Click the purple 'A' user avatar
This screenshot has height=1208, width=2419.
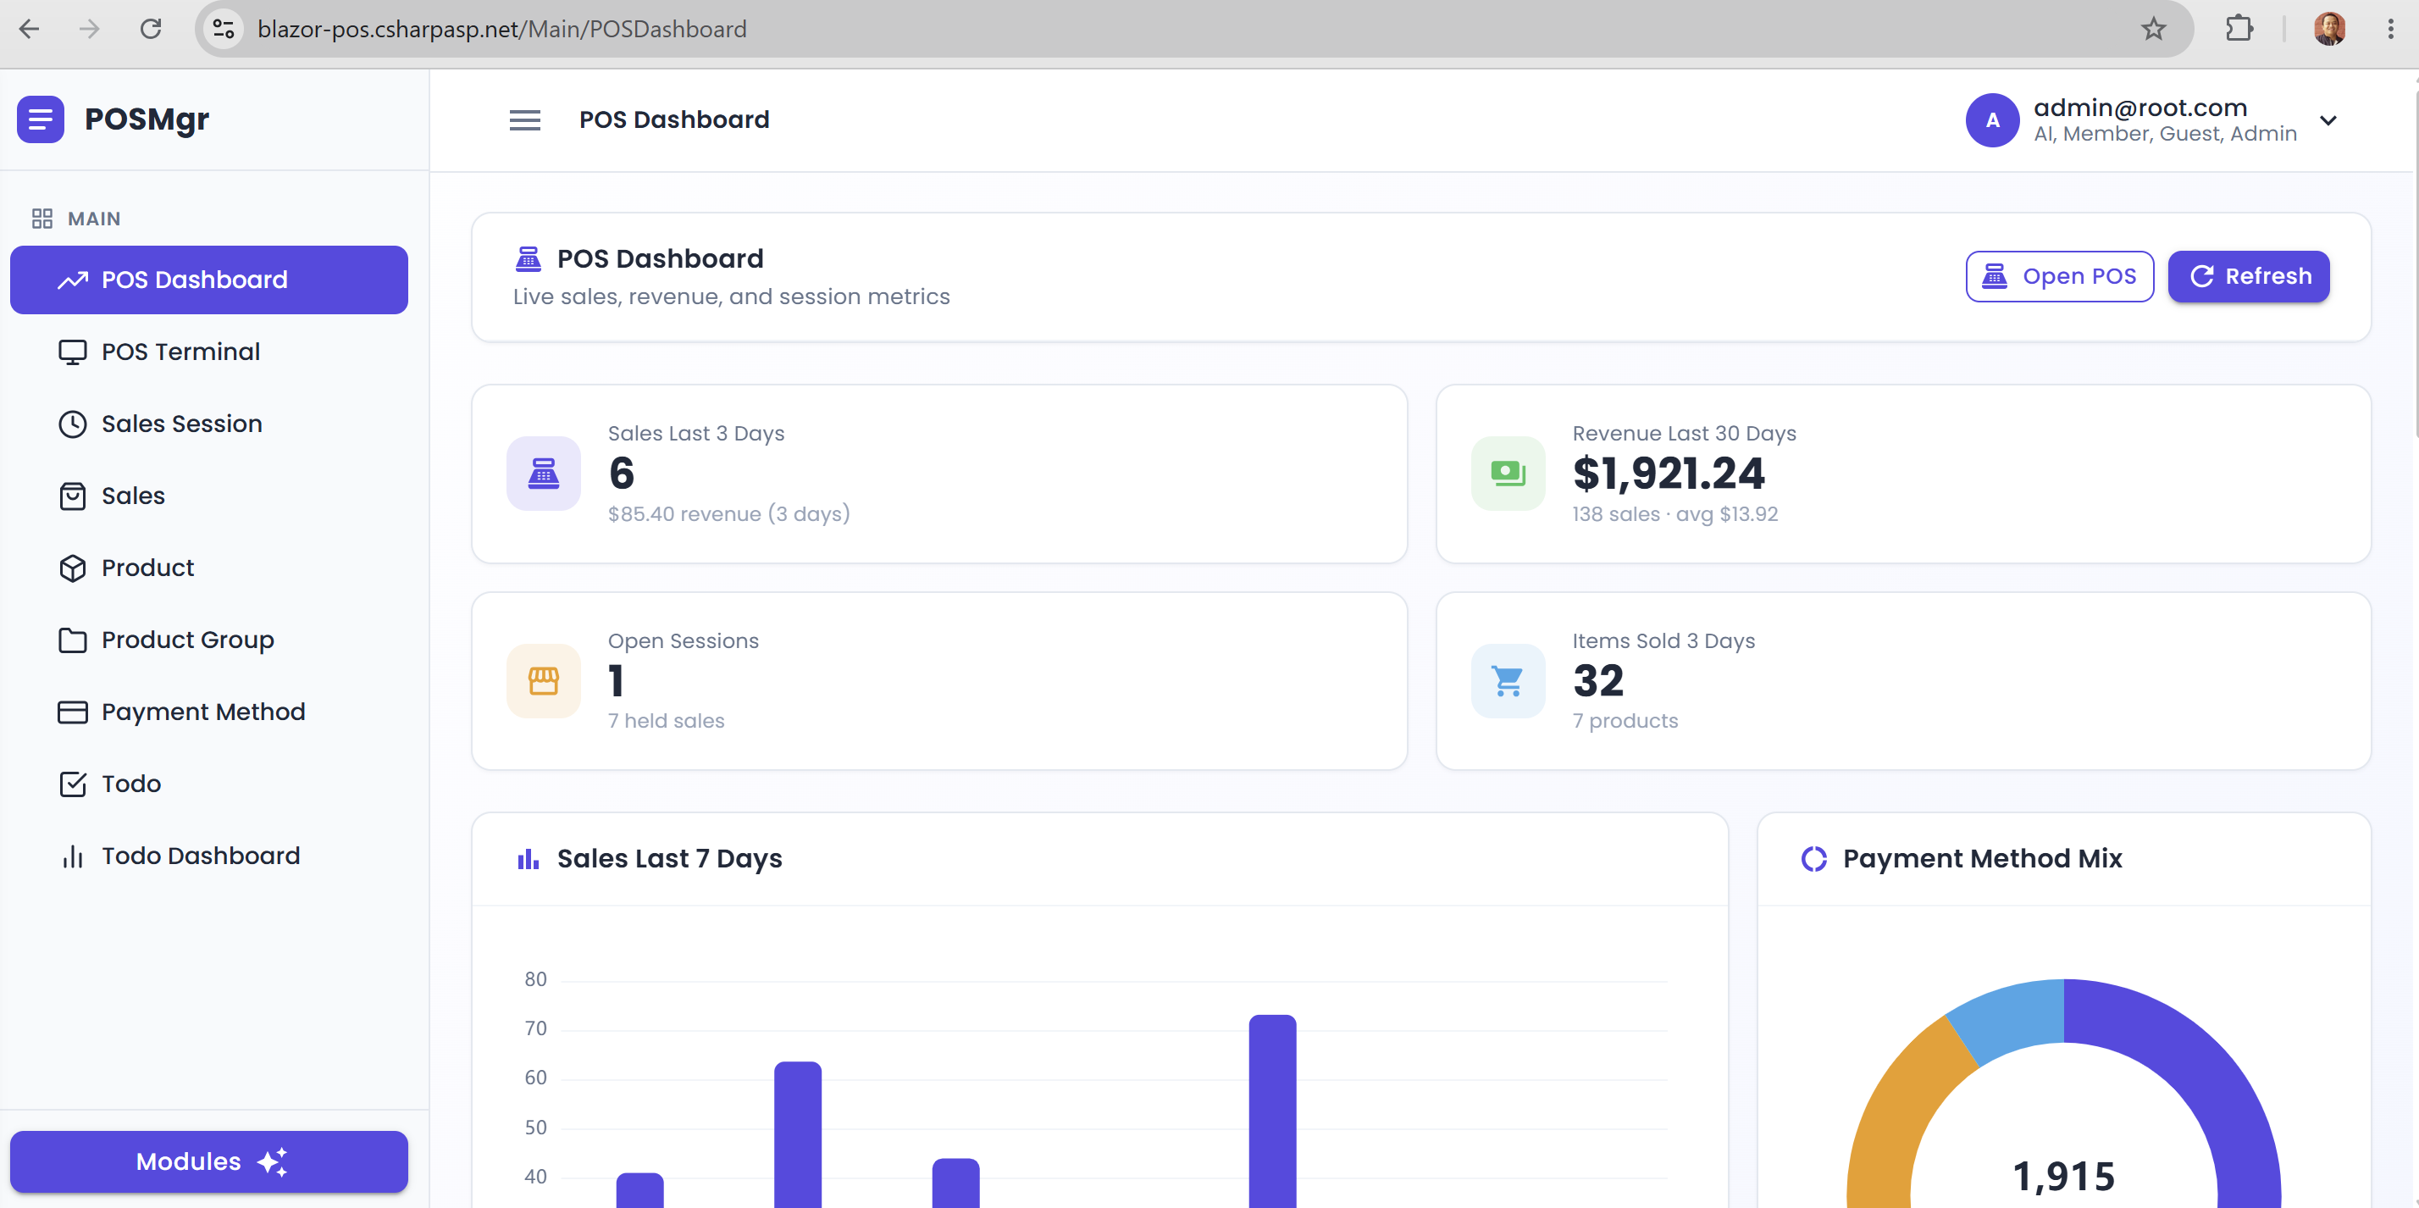[x=1992, y=120]
